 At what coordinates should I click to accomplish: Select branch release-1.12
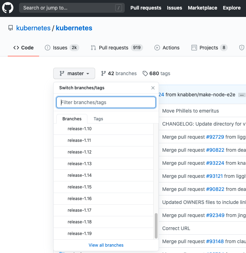(x=103, y=152)
